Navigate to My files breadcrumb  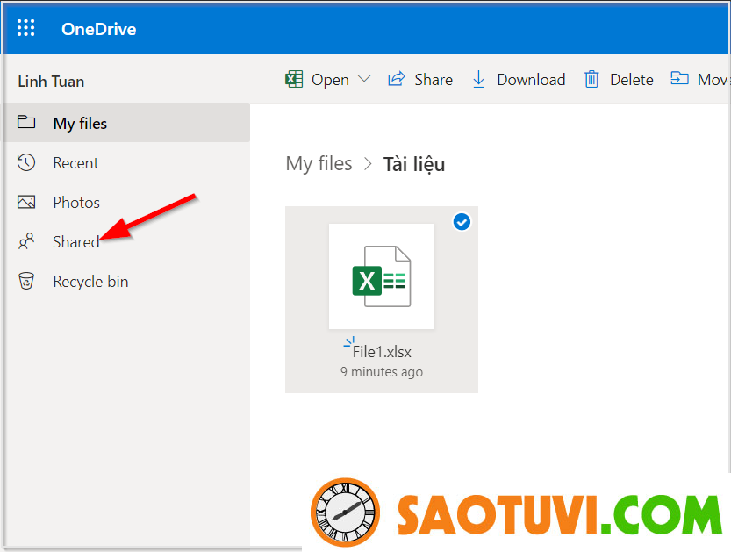point(319,164)
